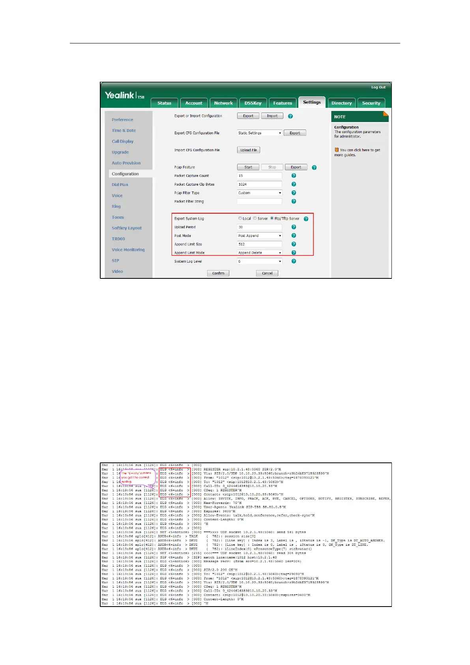
Task: Click Export configuration button
Action: (x=248, y=116)
